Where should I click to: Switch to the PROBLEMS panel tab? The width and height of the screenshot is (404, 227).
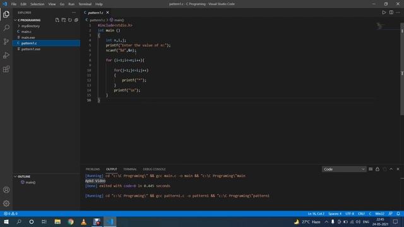(93, 169)
